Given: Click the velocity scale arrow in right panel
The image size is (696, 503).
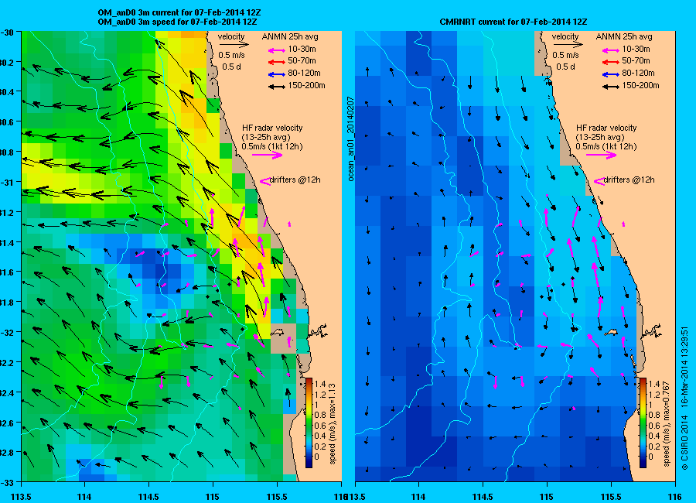Looking at the screenshot, I should [x=568, y=44].
